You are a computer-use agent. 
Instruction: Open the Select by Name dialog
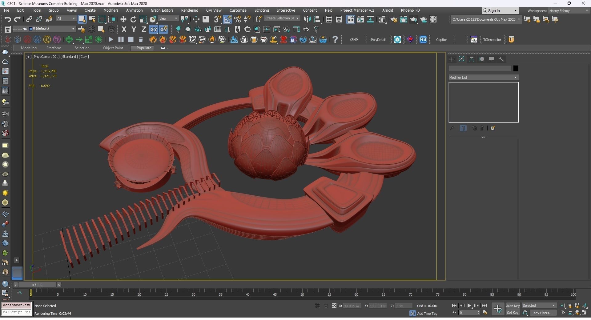coord(92,19)
